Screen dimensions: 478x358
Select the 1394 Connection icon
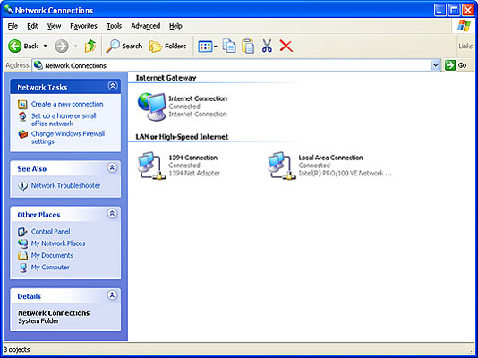pyautogui.click(x=151, y=166)
